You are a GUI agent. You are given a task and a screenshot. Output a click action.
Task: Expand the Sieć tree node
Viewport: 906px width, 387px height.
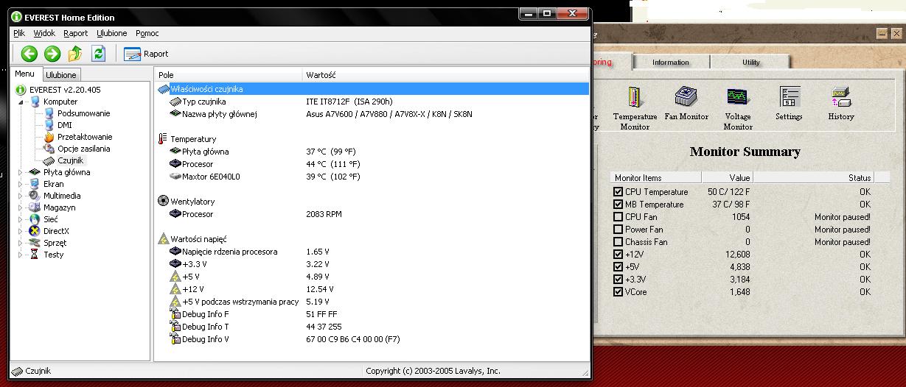21,219
